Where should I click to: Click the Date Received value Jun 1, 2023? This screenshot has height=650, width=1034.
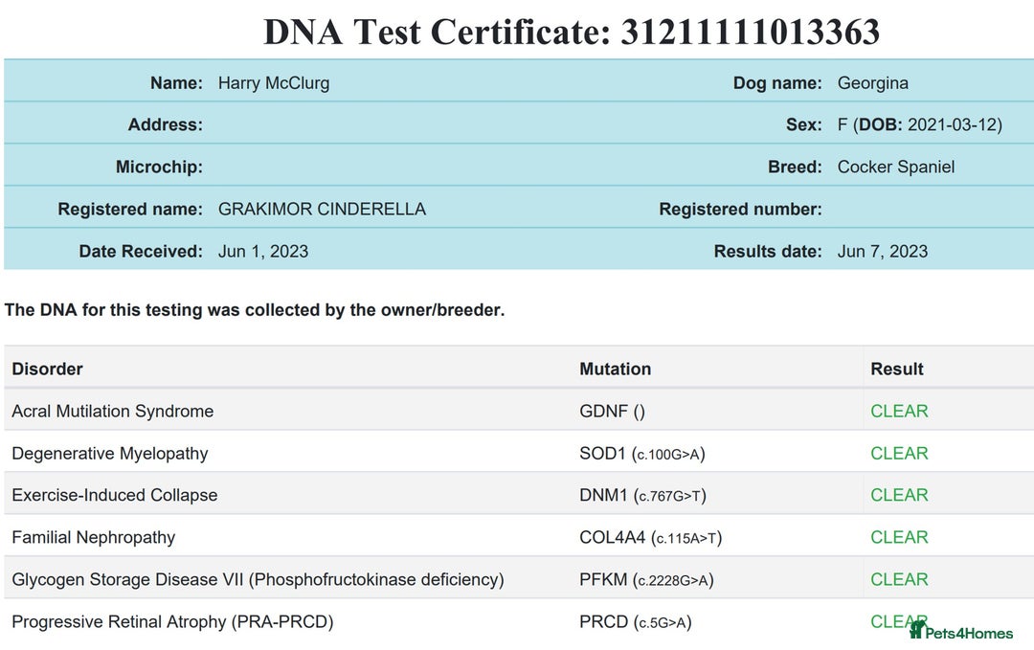[x=263, y=252]
